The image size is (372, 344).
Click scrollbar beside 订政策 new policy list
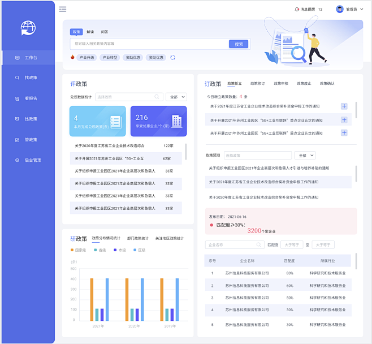(x=356, y=110)
